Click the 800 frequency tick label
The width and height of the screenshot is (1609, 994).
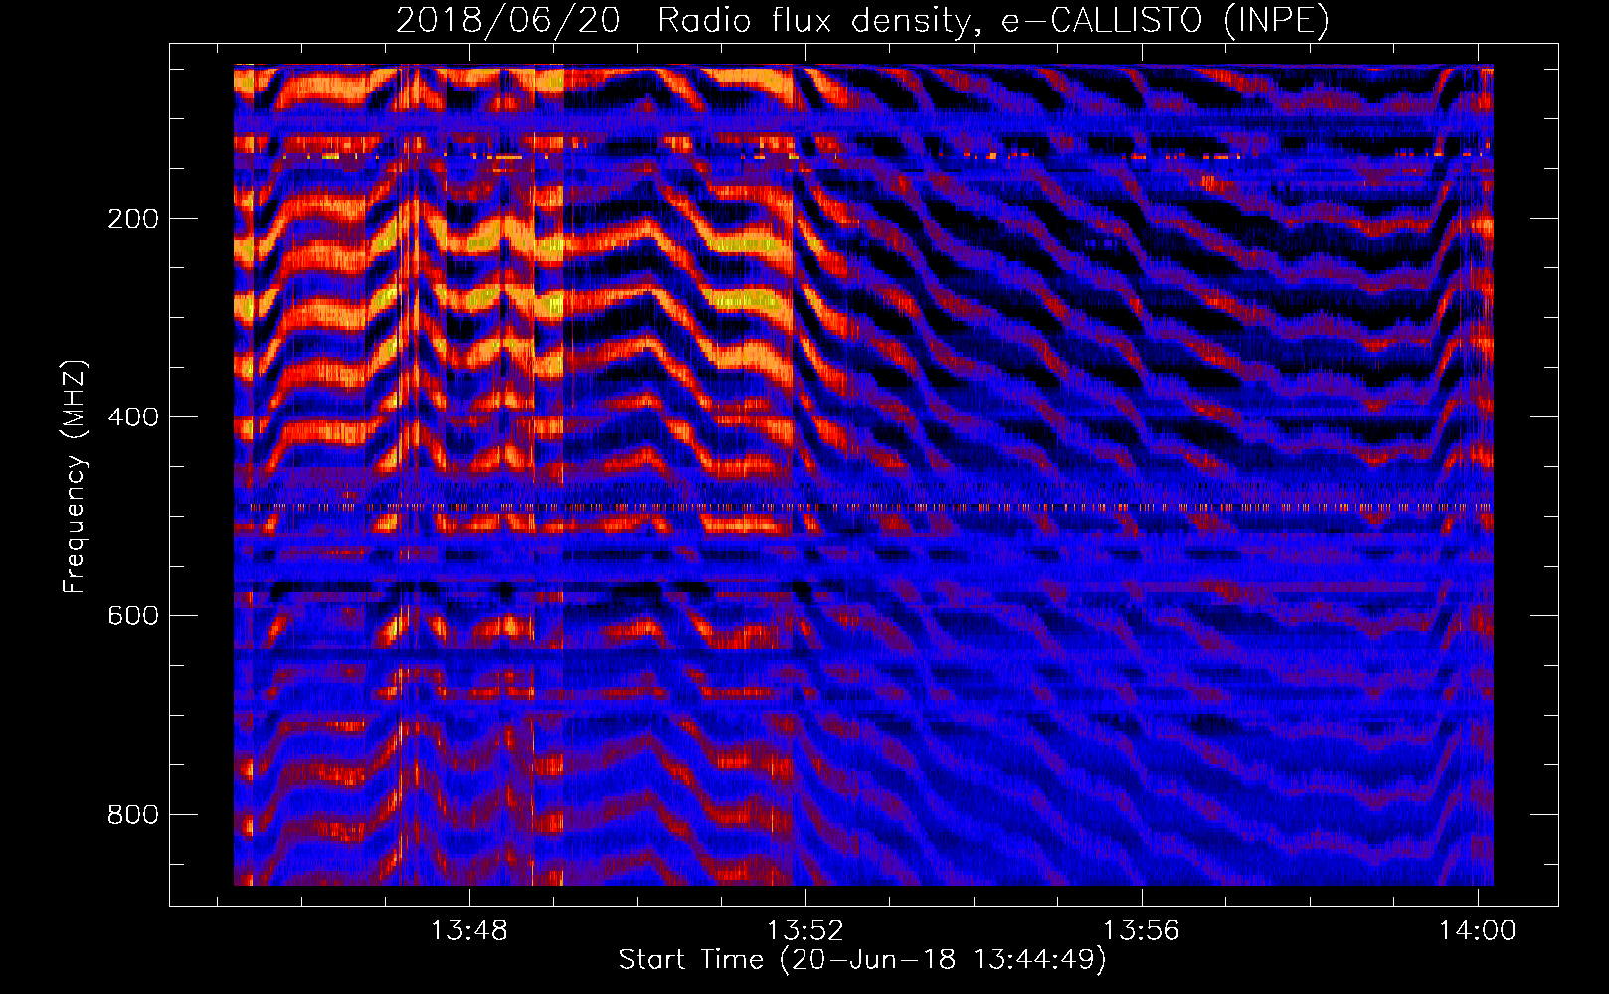[x=133, y=815]
